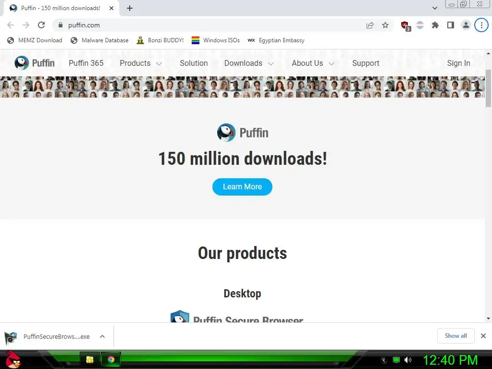This screenshot has height=369, width=492.
Task: Click the page vertical scrollbar thumb
Action: click(x=488, y=88)
